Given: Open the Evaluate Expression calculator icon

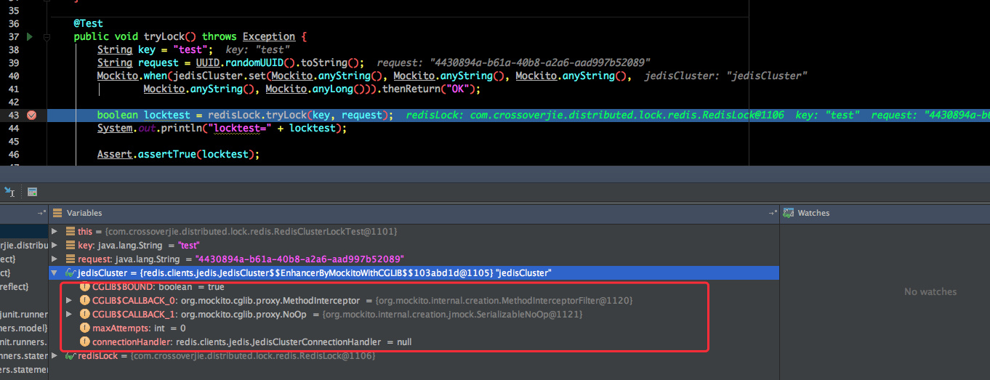Looking at the screenshot, I should click(x=32, y=192).
